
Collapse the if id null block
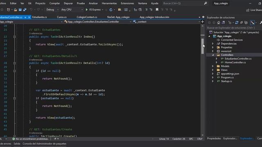[15, 71]
